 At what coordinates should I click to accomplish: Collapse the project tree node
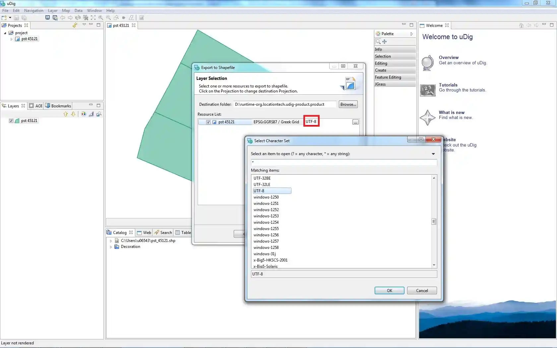5,33
